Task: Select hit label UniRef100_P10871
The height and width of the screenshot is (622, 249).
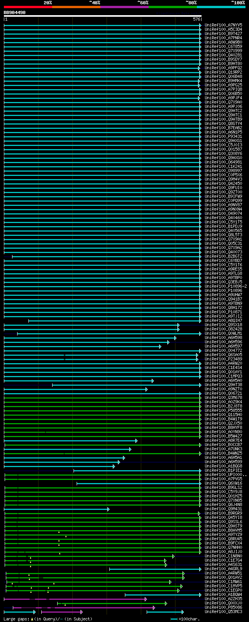Action: point(223,312)
